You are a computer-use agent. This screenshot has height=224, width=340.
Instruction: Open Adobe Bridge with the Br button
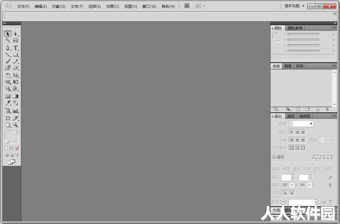tap(187, 6)
